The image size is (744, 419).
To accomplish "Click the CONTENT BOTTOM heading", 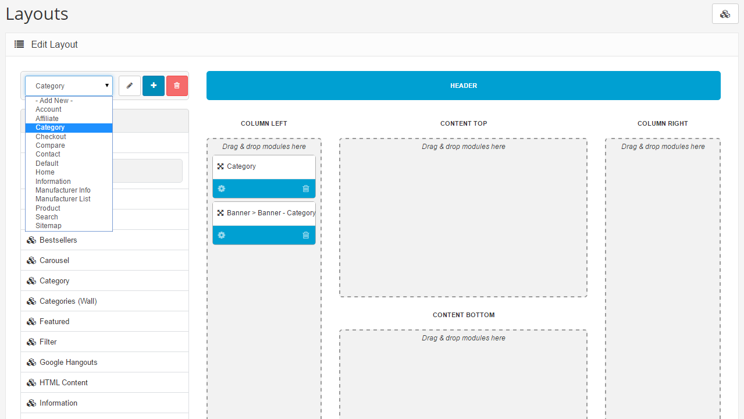I will 464,315.
